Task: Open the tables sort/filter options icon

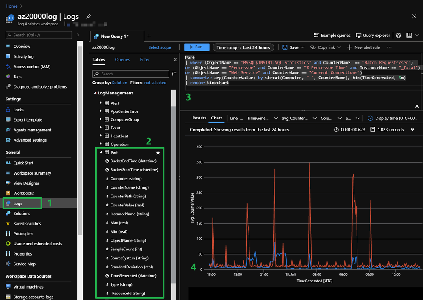Action: [x=174, y=74]
